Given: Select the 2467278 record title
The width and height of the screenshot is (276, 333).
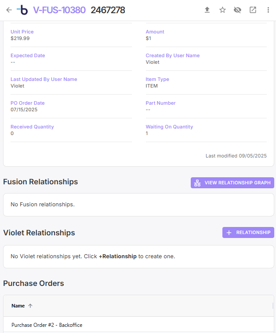Looking at the screenshot, I should [x=108, y=10].
